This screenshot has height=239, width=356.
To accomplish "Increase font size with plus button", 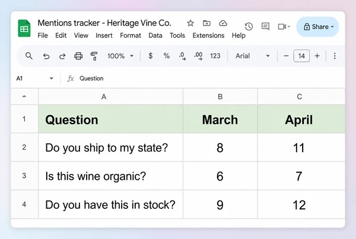I will [x=317, y=56].
